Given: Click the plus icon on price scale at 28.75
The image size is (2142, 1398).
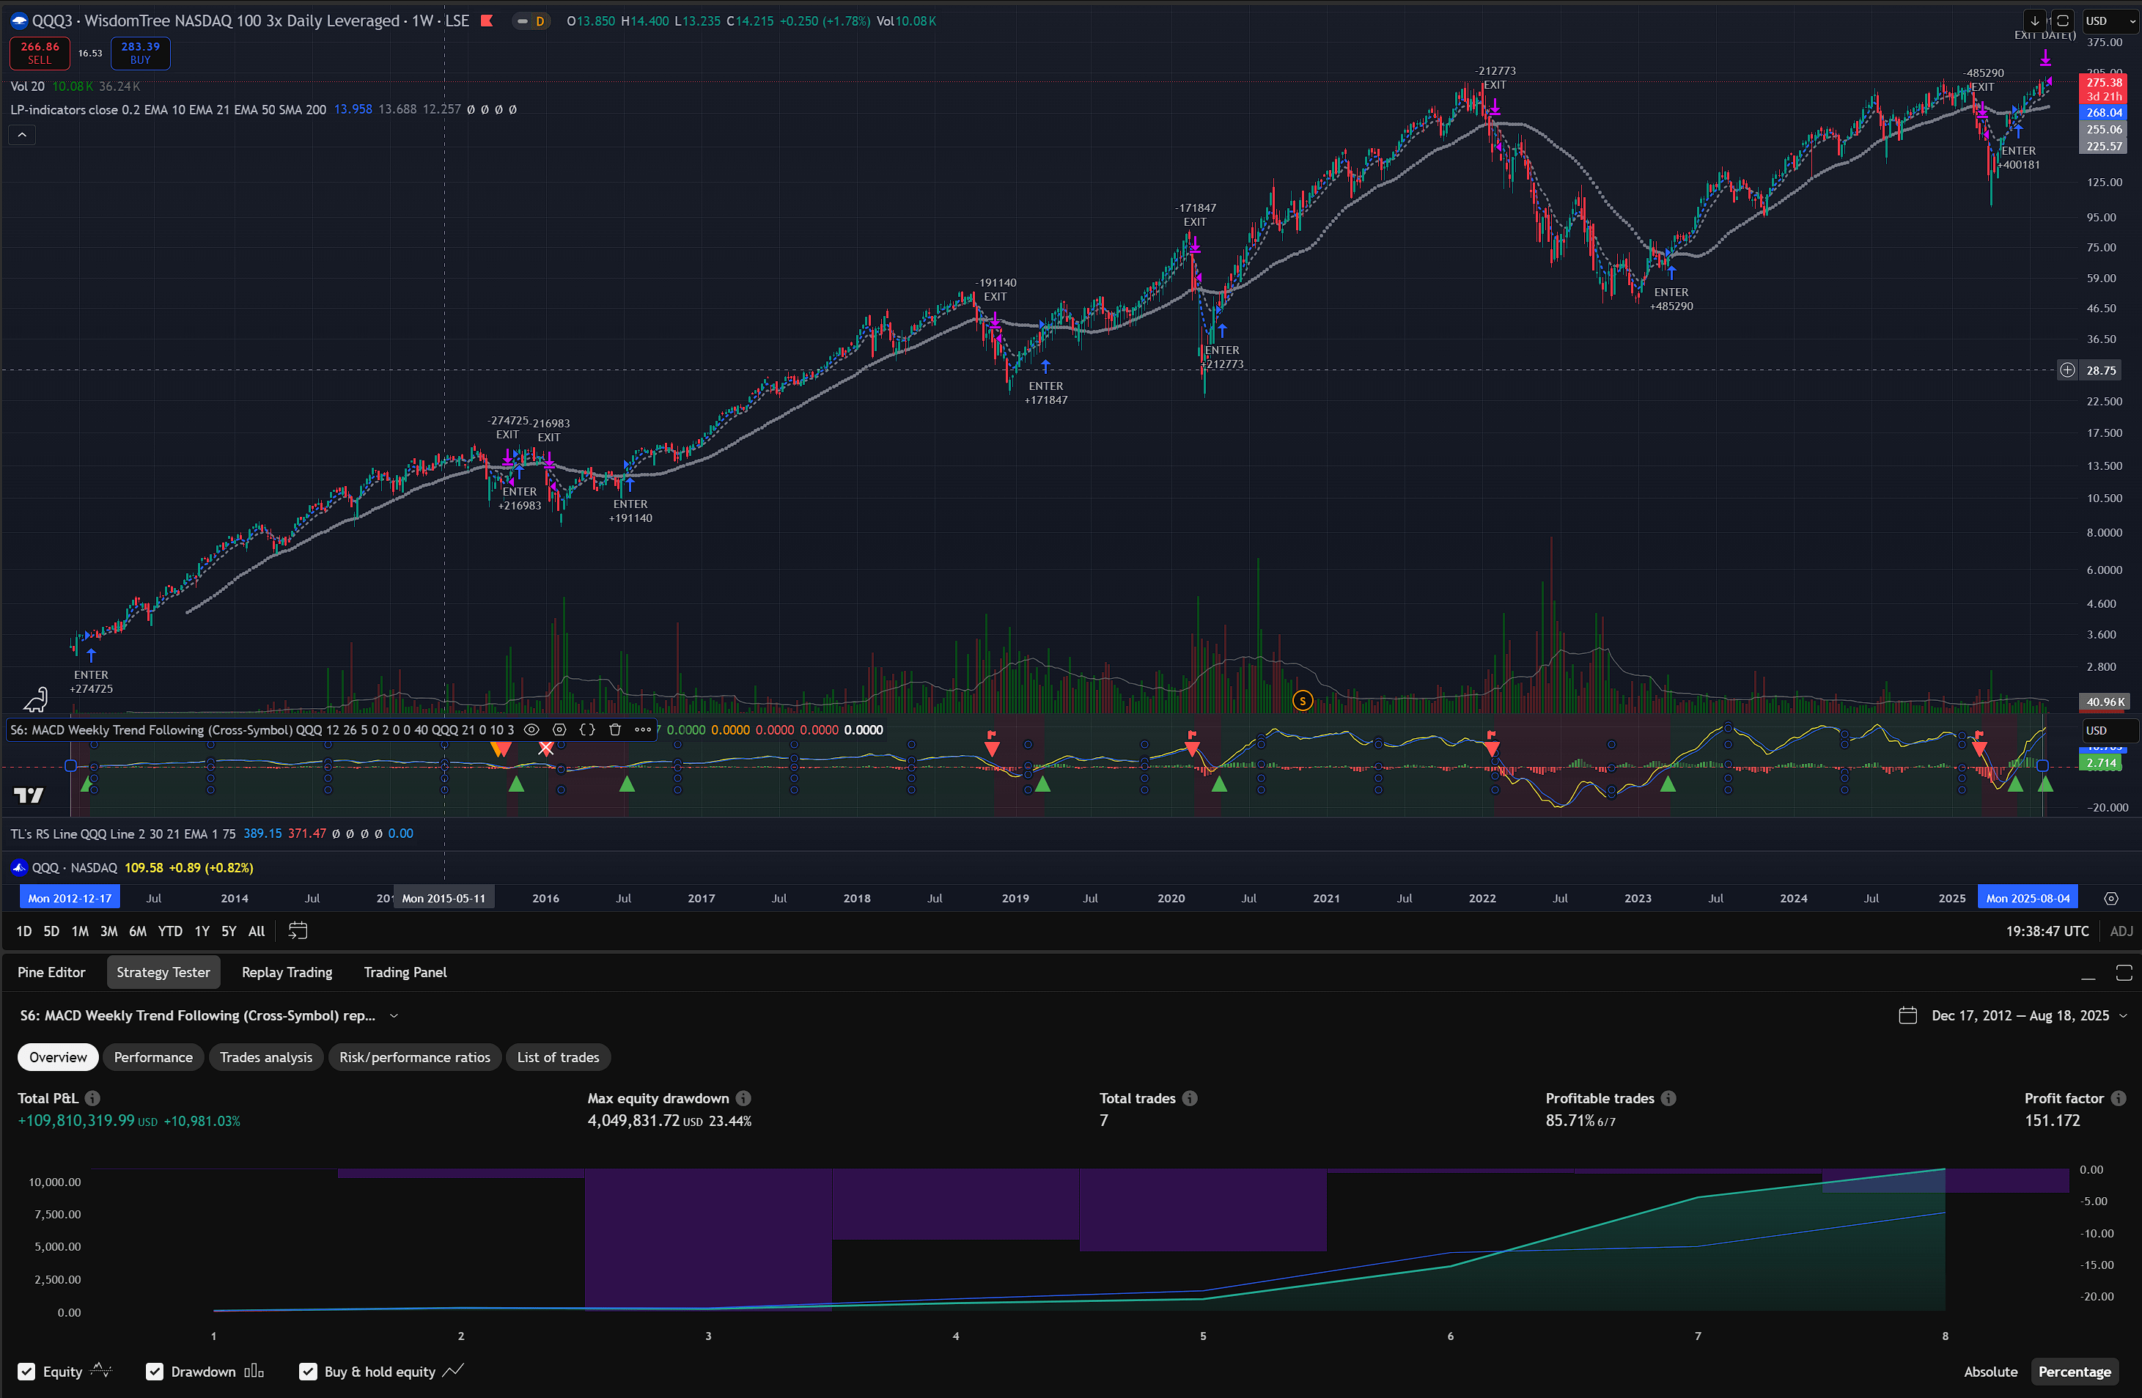Looking at the screenshot, I should tap(2068, 370).
